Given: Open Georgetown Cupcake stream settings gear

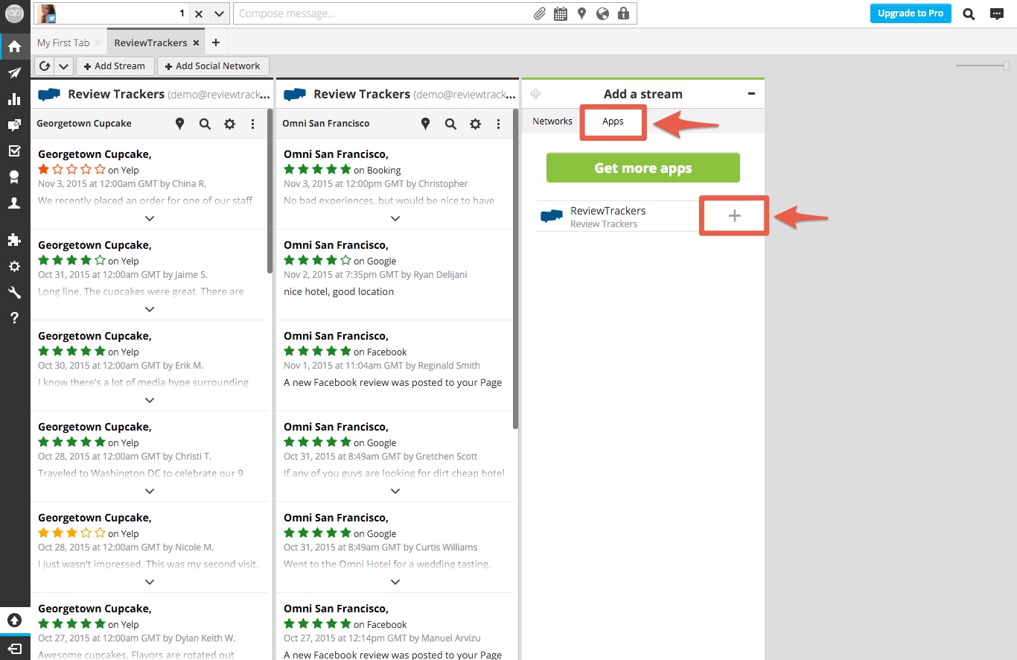Looking at the screenshot, I should 229,124.
